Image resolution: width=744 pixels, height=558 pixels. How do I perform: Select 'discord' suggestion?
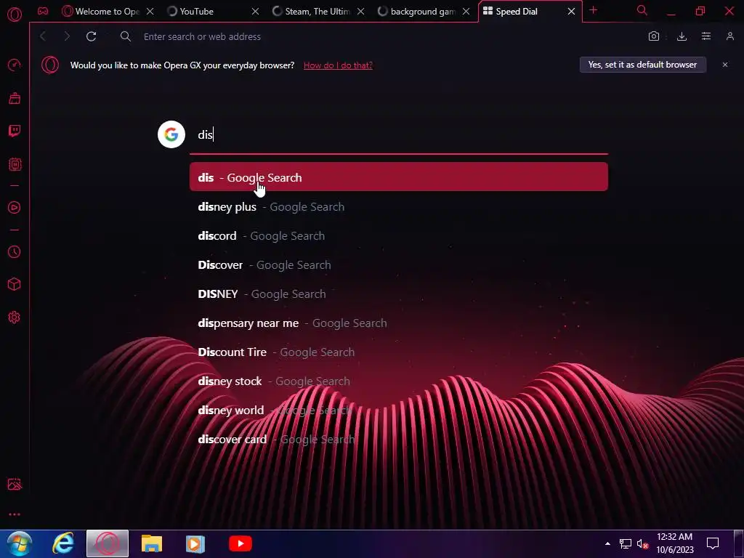[x=399, y=236]
